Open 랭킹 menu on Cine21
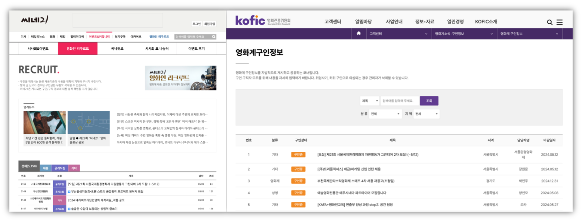 (x=62, y=37)
